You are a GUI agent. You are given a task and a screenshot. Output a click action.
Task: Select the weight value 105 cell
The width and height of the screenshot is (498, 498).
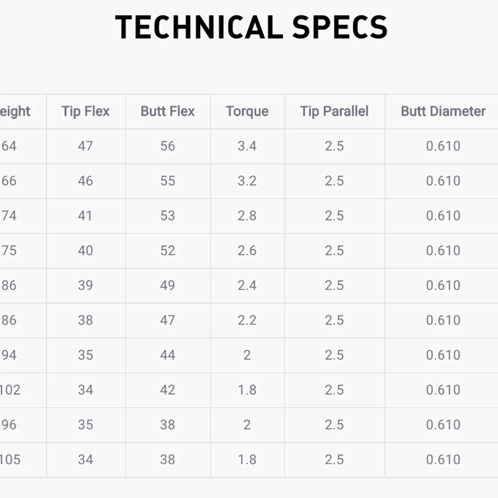pyautogui.click(x=23, y=460)
